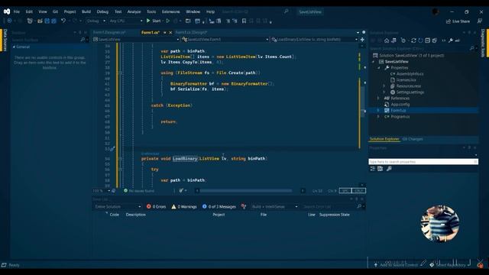Click the Start Without Debugging play outline icon

168,21
